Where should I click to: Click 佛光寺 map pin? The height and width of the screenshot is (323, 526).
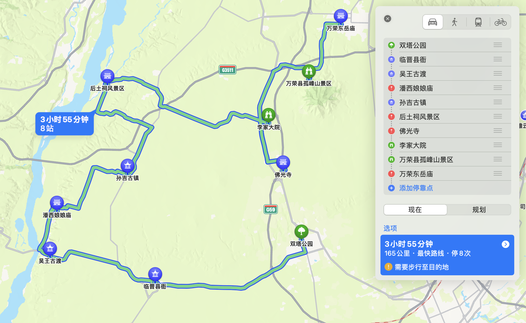point(283,162)
